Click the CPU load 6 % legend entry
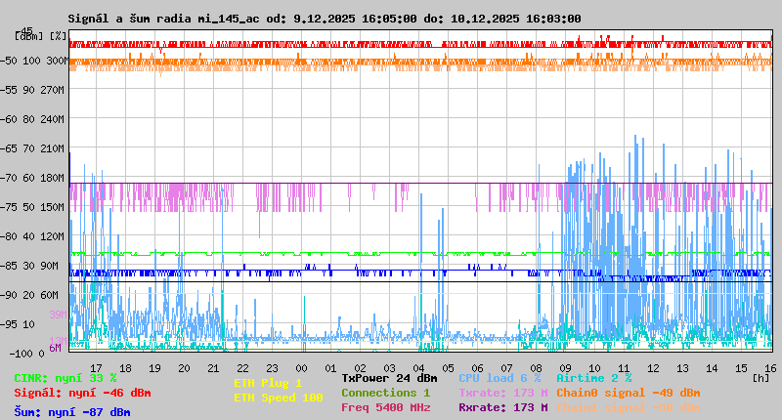The width and height of the screenshot is (782, 420). (x=500, y=377)
